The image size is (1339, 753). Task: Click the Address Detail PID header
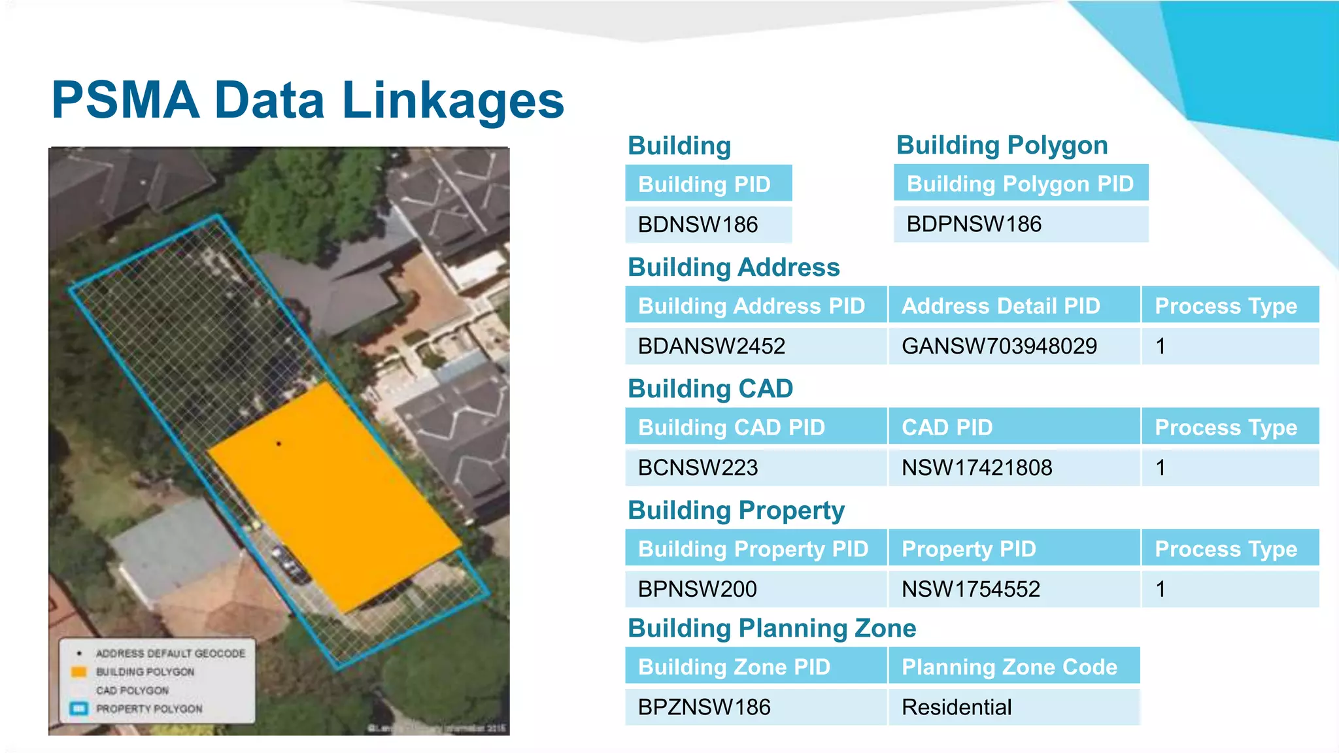coord(1014,305)
